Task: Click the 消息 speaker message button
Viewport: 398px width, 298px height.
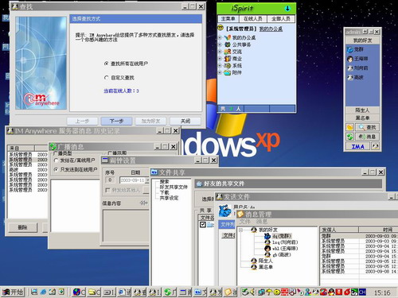Action: tap(367, 137)
